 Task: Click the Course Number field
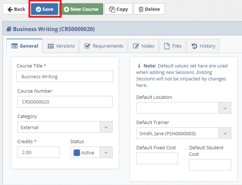pos(65,102)
